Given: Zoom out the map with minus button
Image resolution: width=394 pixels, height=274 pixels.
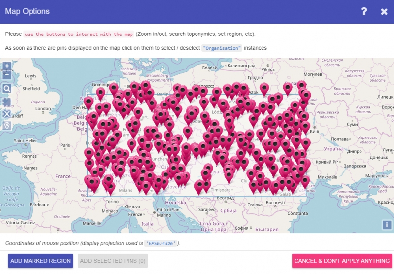Looking at the screenshot, I should point(7,74).
